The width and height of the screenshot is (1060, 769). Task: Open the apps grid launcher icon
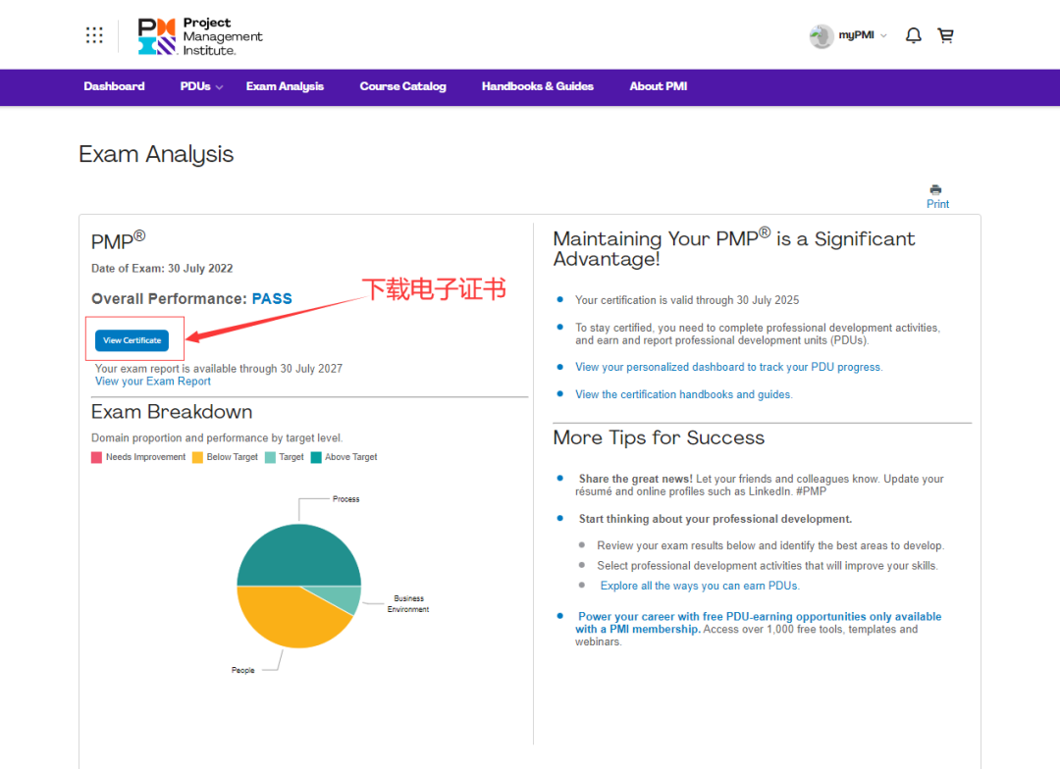[94, 35]
